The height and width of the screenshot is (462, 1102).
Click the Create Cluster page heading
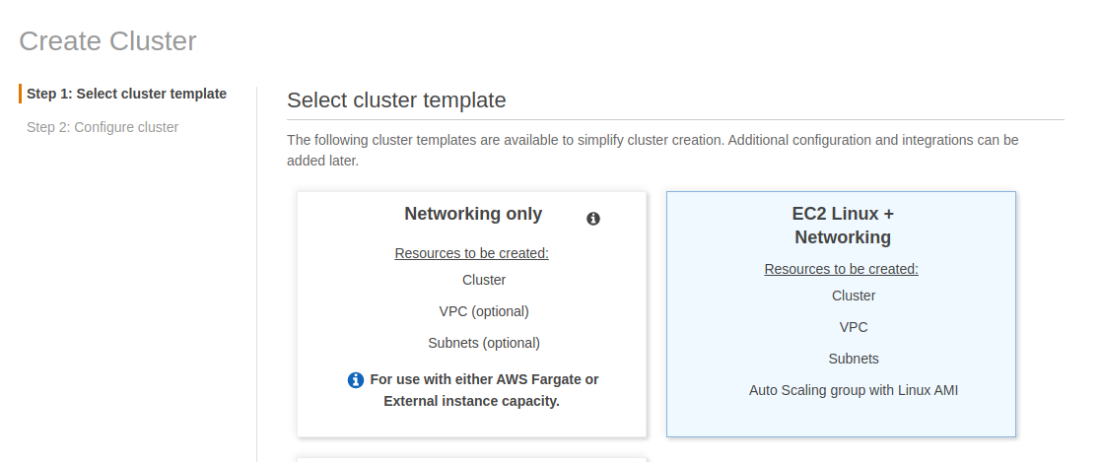click(107, 40)
